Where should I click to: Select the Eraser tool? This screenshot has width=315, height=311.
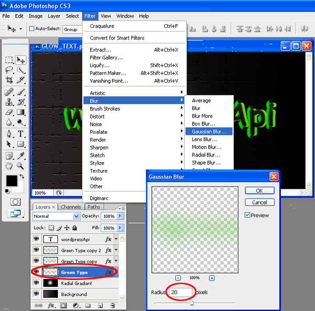tap(9, 112)
